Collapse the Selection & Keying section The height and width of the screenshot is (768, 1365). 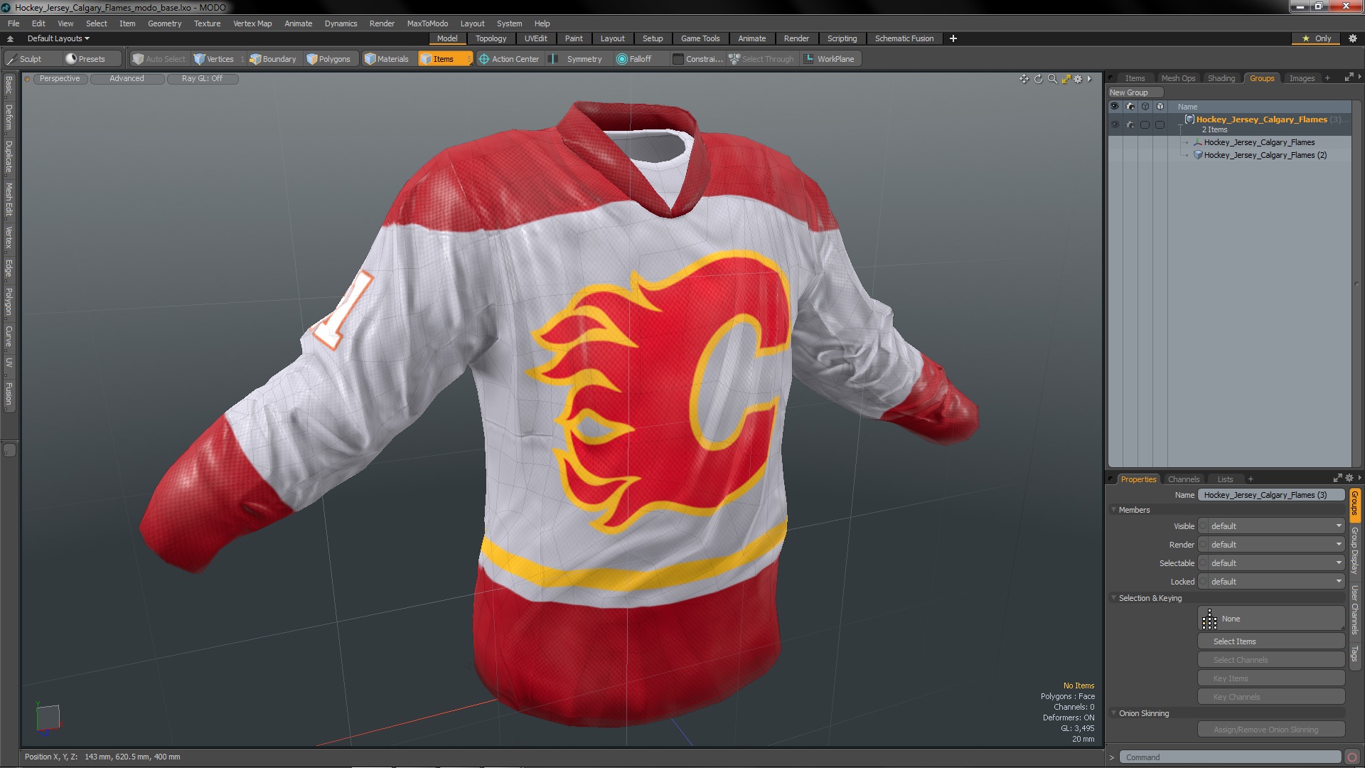pyautogui.click(x=1114, y=598)
